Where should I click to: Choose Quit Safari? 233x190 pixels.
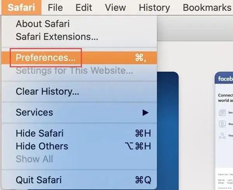tap(79, 180)
